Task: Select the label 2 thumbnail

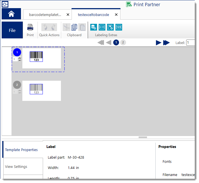Action: pos(42,91)
